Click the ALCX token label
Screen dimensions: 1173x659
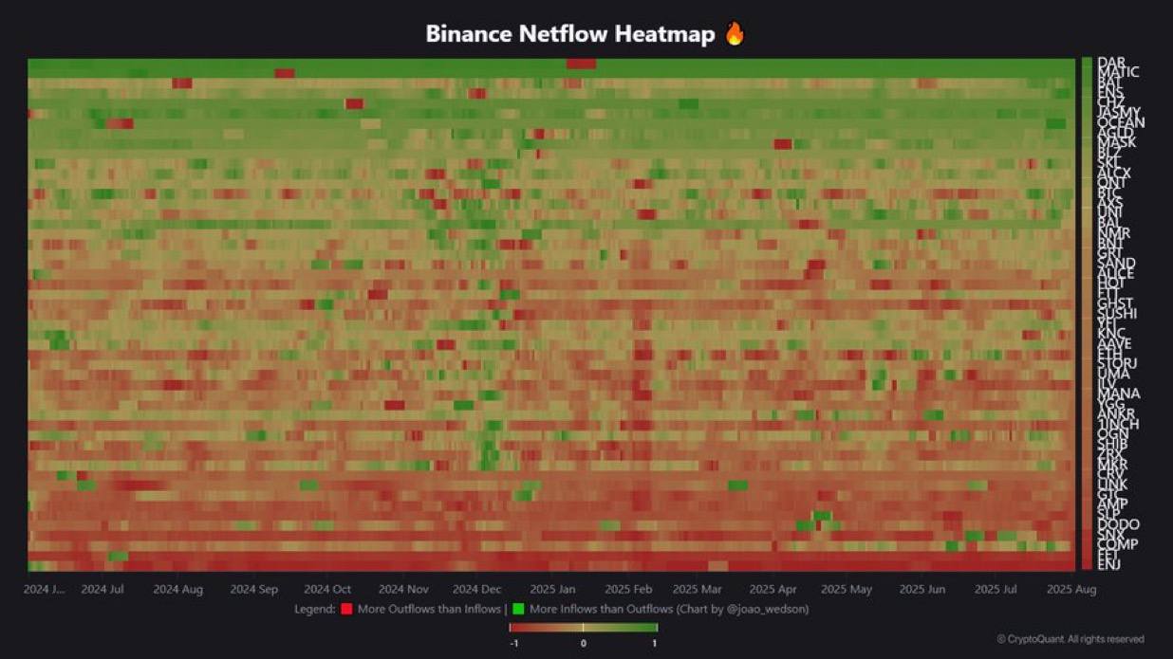(1114, 173)
